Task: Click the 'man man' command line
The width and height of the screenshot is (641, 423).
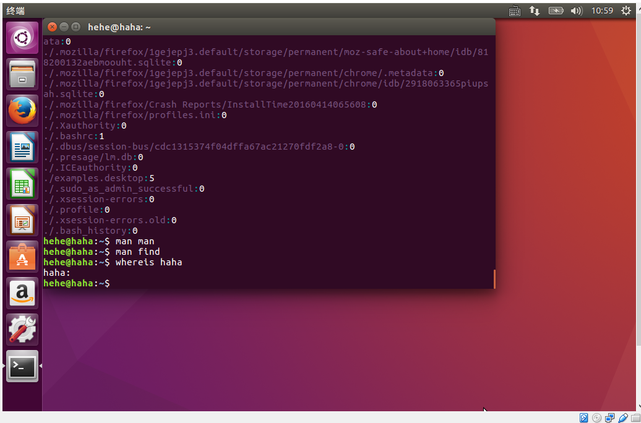Action: (x=99, y=241)
